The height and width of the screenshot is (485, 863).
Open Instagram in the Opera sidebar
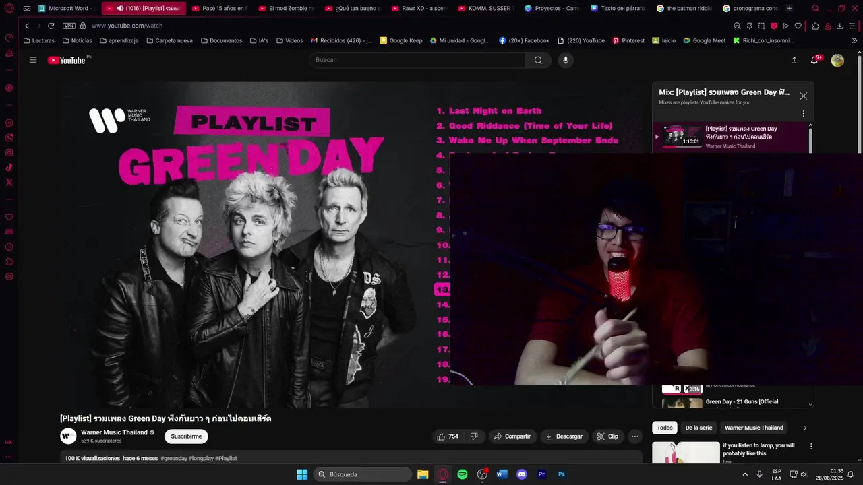[9, 153]
